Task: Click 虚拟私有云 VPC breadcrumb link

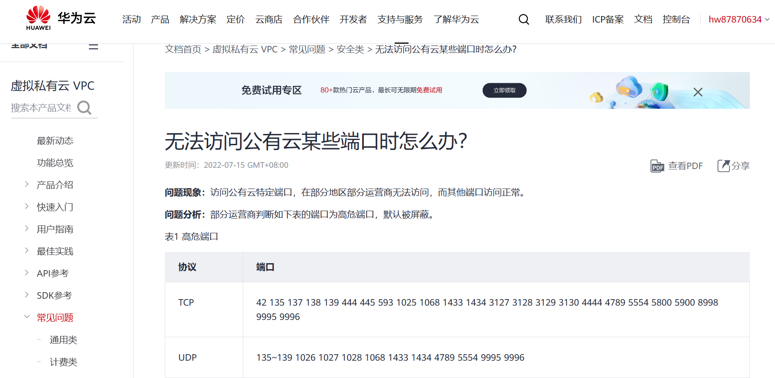Action: (x=245, y=49)
